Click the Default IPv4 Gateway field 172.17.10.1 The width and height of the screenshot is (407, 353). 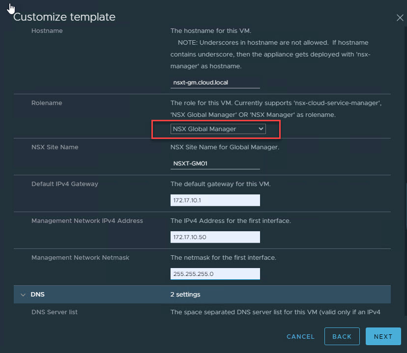point(215,200)
